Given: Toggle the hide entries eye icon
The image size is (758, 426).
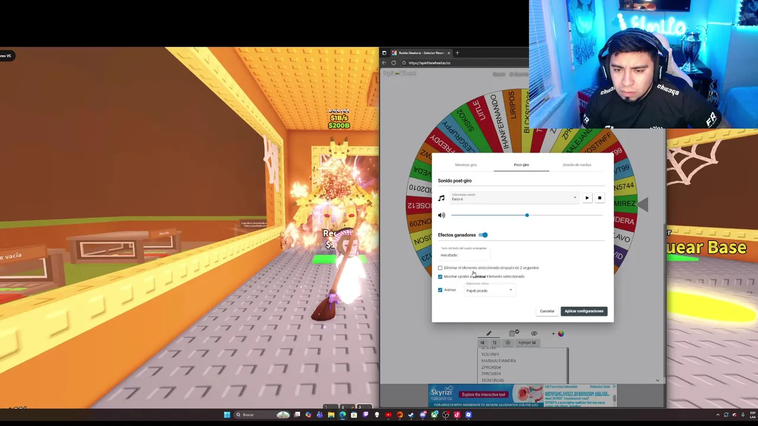Looking at the screenshot, I should (534, 334).
